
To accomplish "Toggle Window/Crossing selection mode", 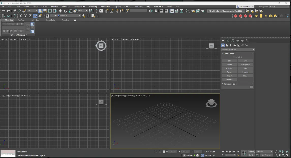I will pos(55,11).
